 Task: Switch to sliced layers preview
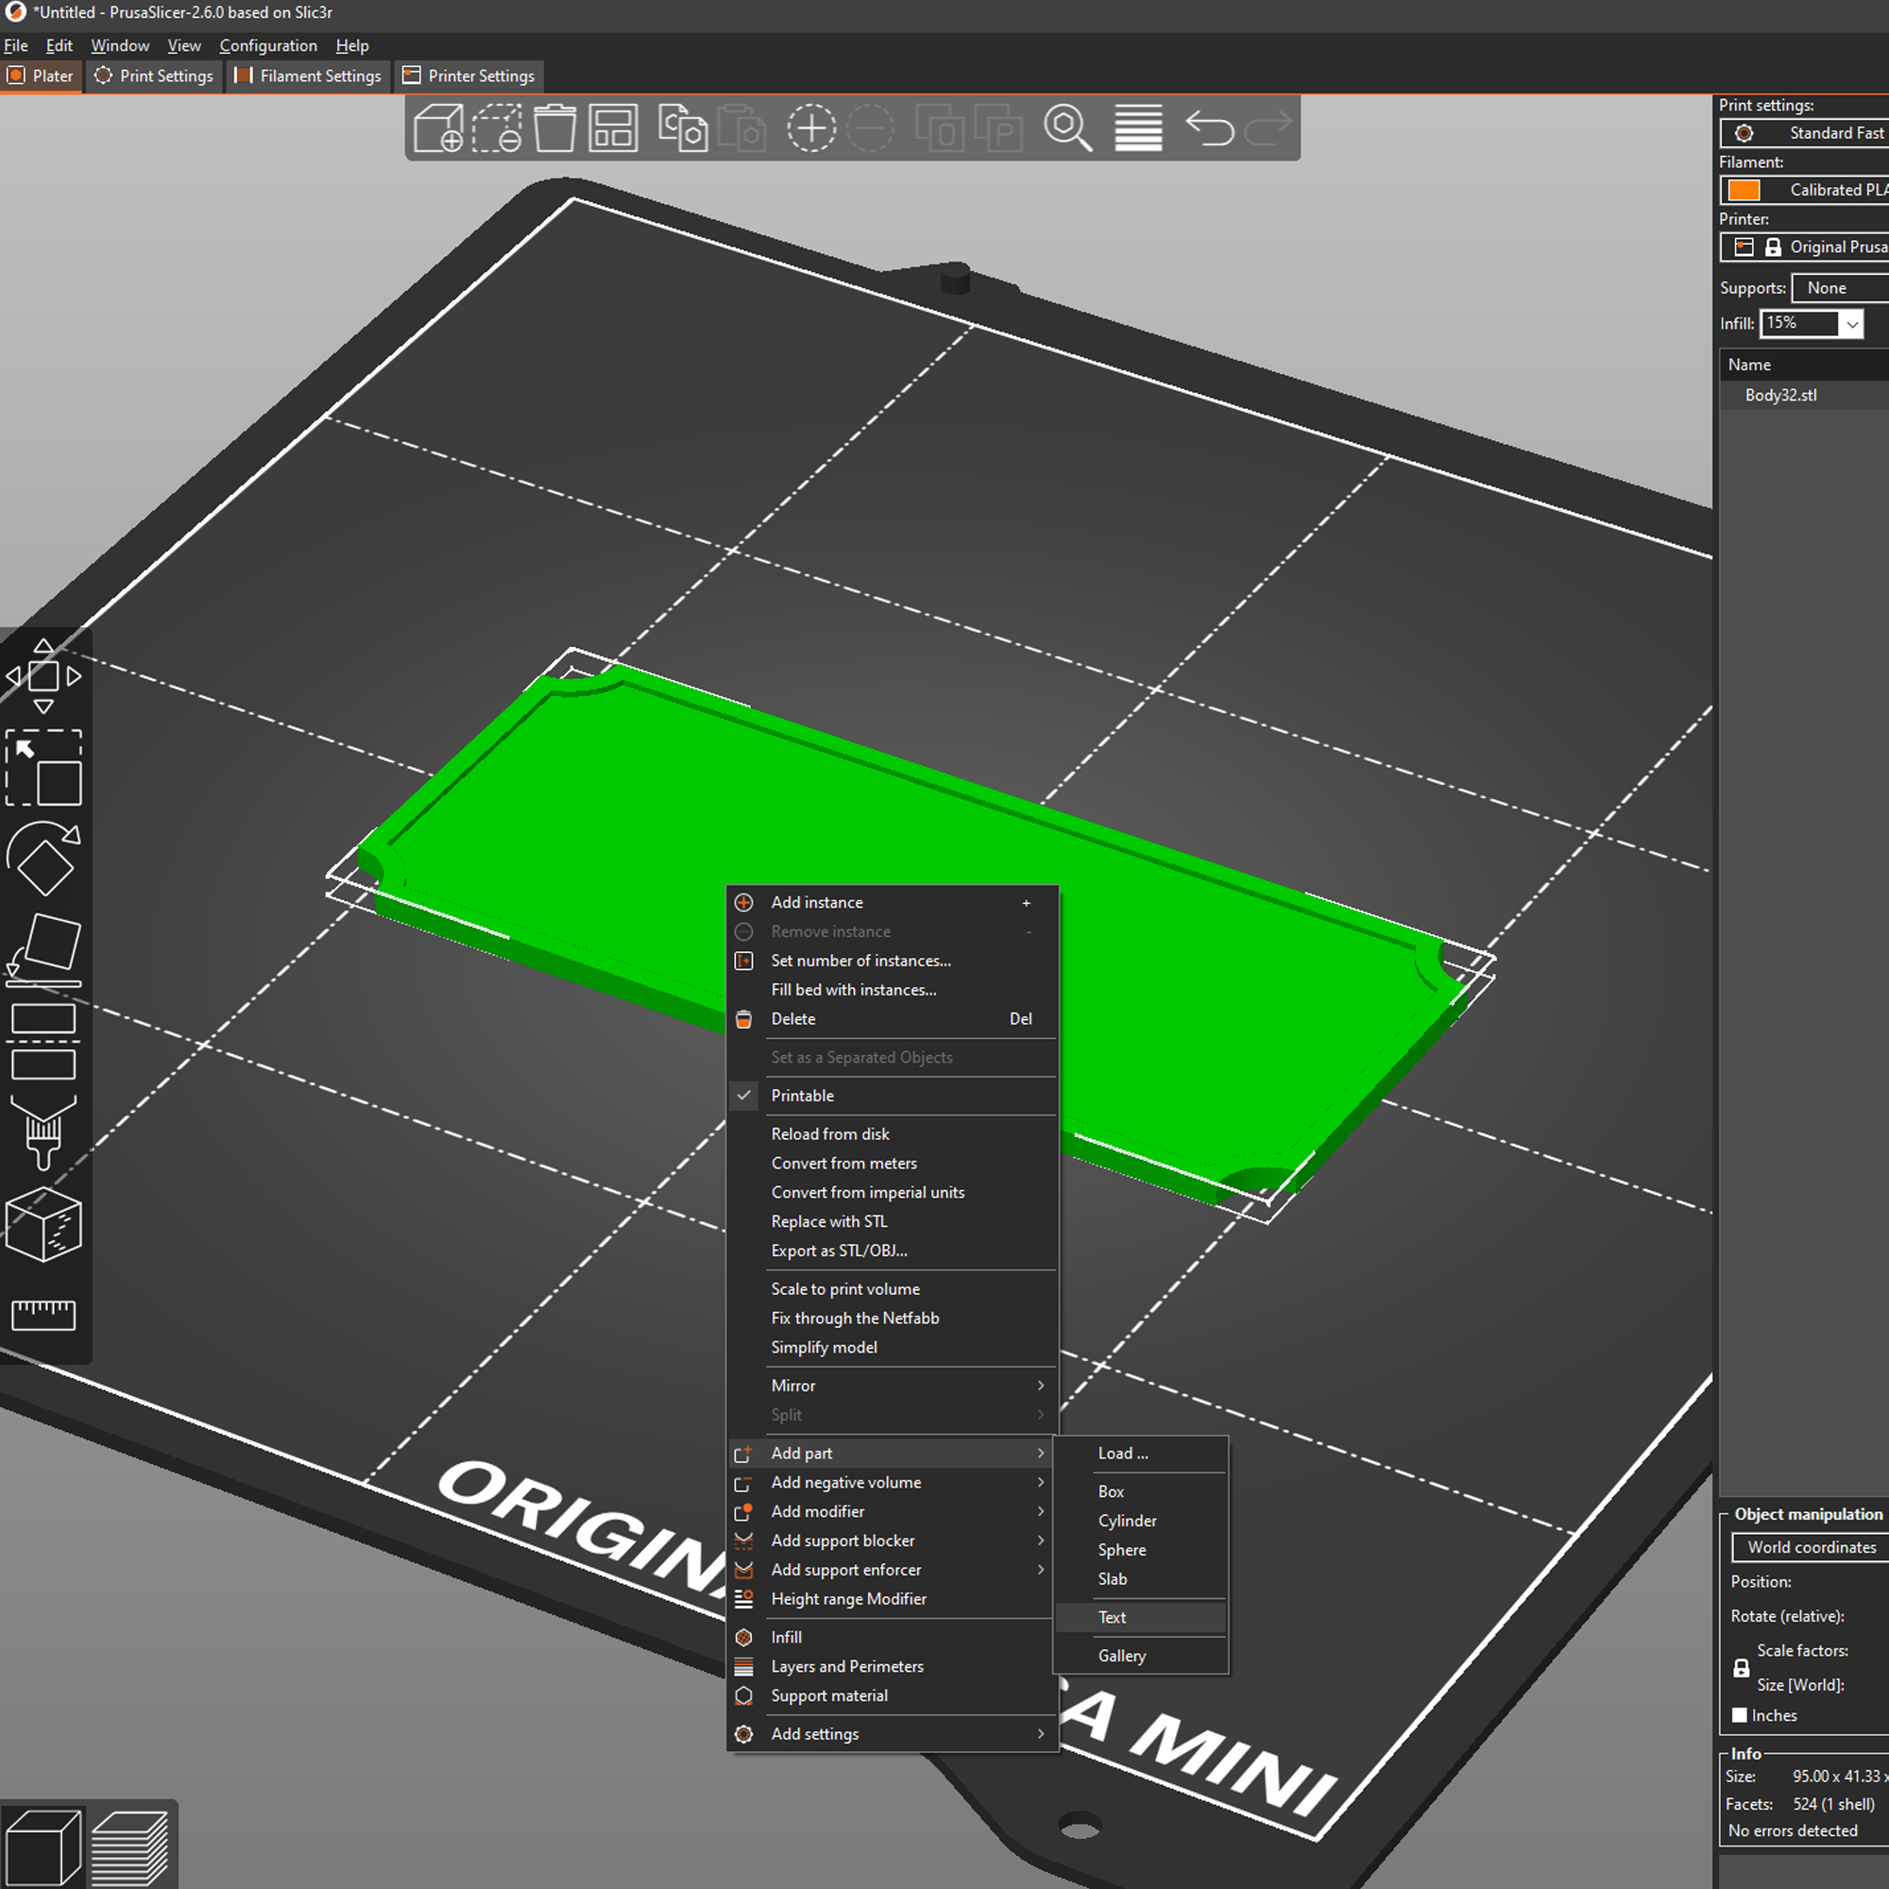131,1846
